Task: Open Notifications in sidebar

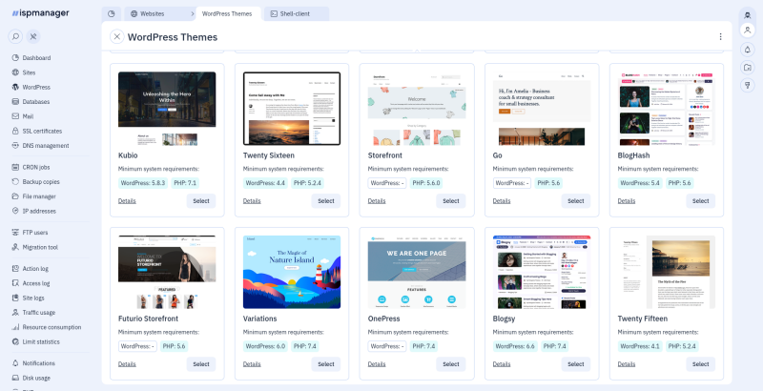Action: coord(38,363)
